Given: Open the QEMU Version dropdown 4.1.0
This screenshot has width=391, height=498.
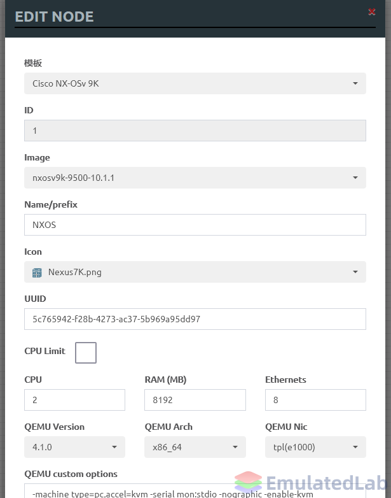Looking at the screenshot, I should [74, 447].
